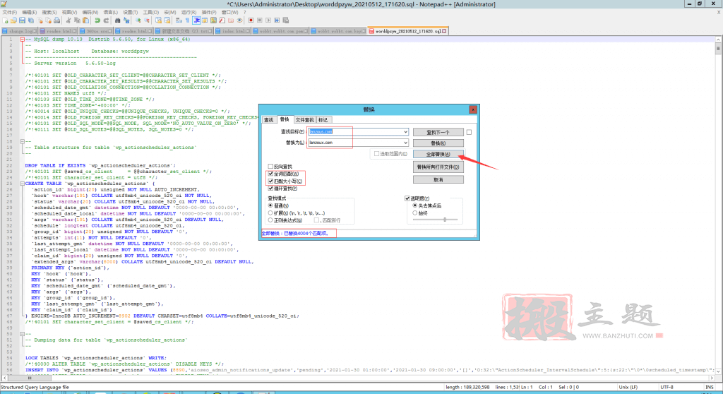
Task: Collapse the fold marker on line 50
Action: (x=22, y=333)
